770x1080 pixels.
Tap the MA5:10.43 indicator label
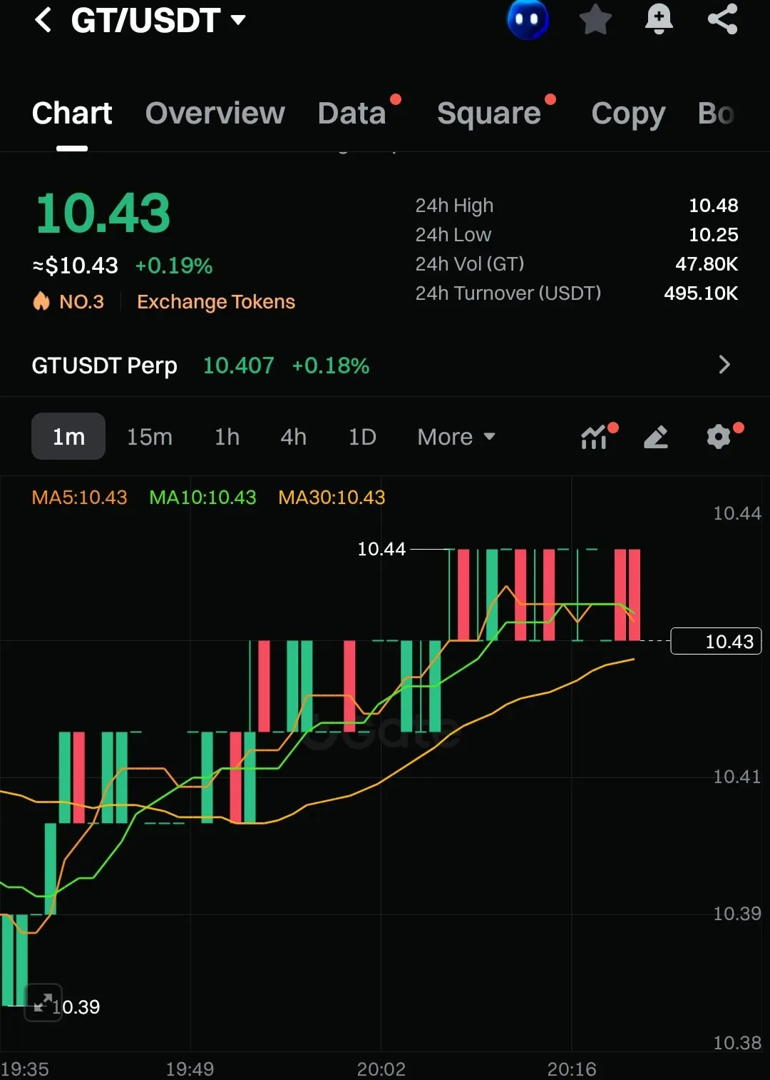80,498
